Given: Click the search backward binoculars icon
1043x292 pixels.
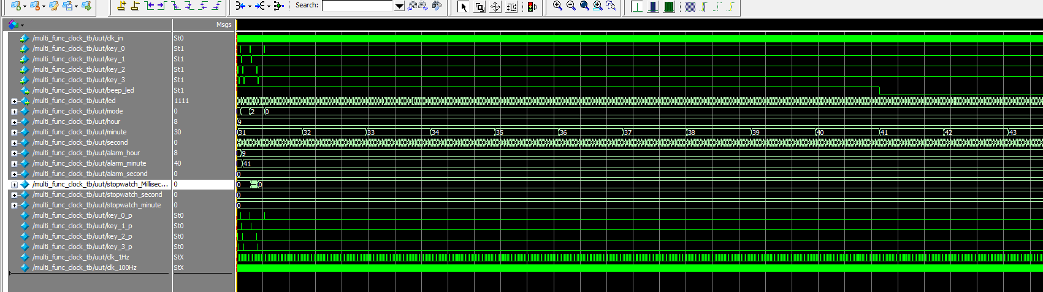Looking at the screenshot, I should (413, 6).
